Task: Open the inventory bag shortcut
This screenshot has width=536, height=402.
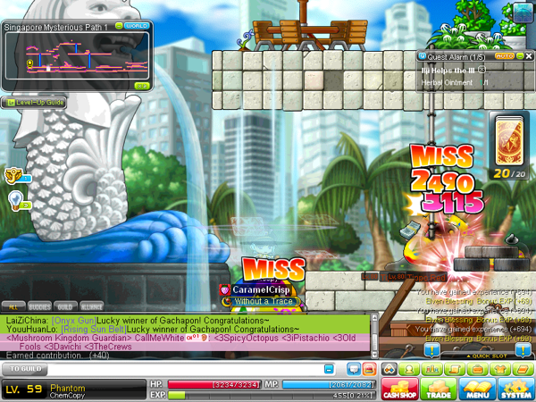Action: 478,369
